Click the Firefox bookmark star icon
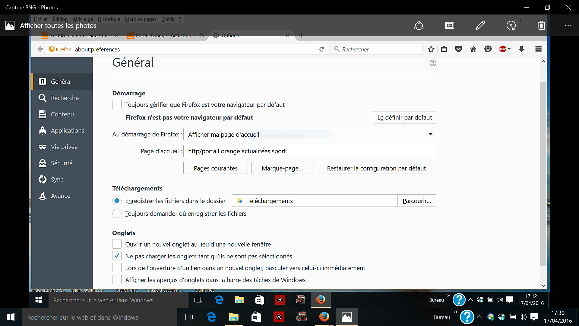The width and height of the screenshot is (579, 326). 431,49
